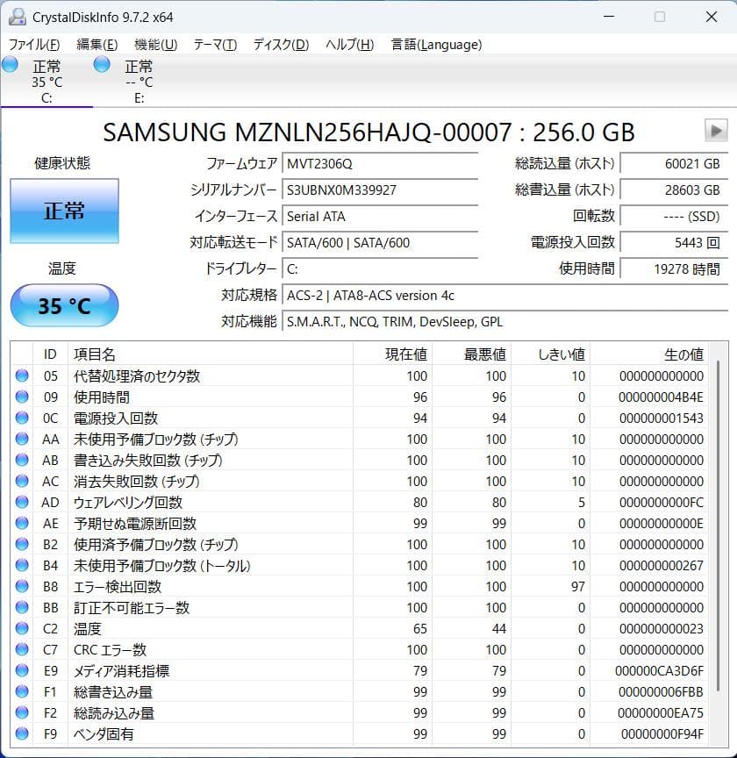Open the ディスク menu
The image size is (737, 758).
[279, 43]
